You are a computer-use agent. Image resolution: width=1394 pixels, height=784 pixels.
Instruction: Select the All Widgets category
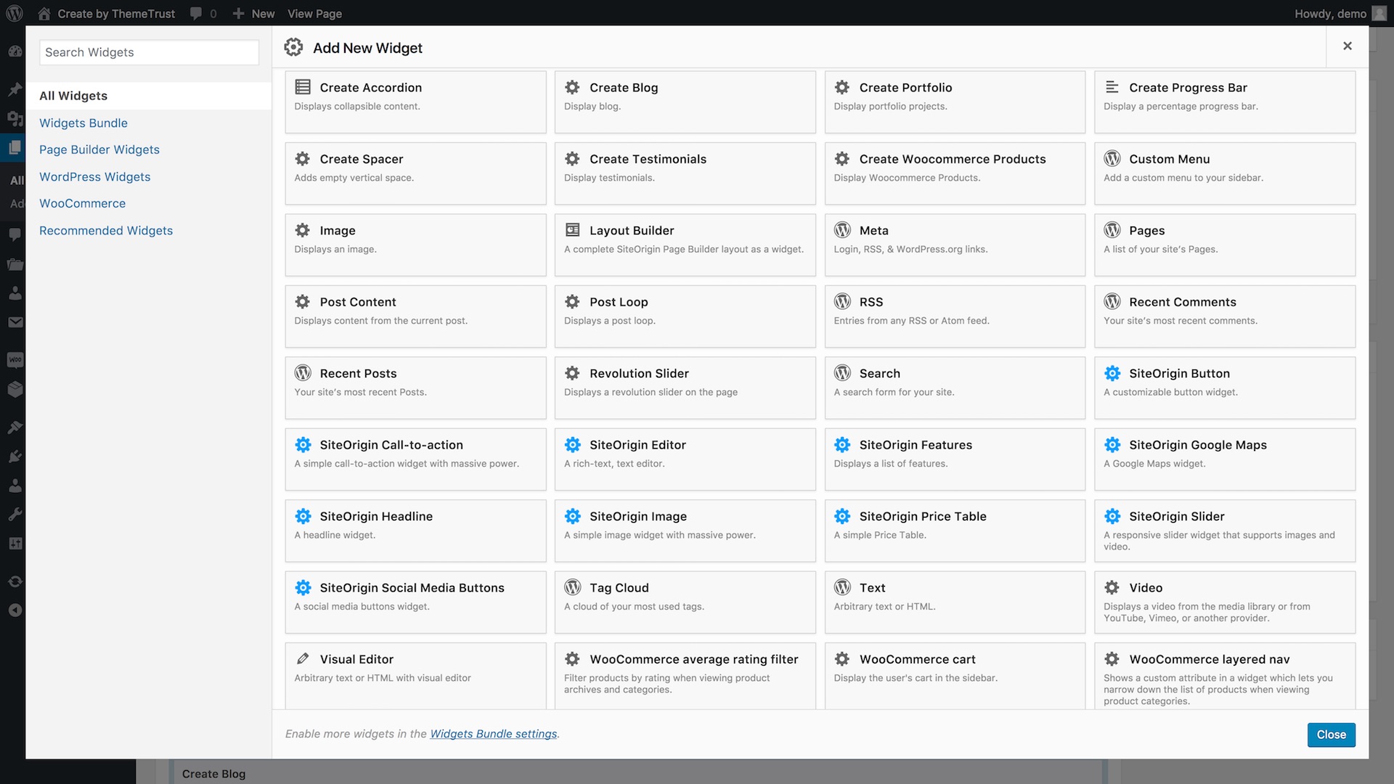pos(149,96)
